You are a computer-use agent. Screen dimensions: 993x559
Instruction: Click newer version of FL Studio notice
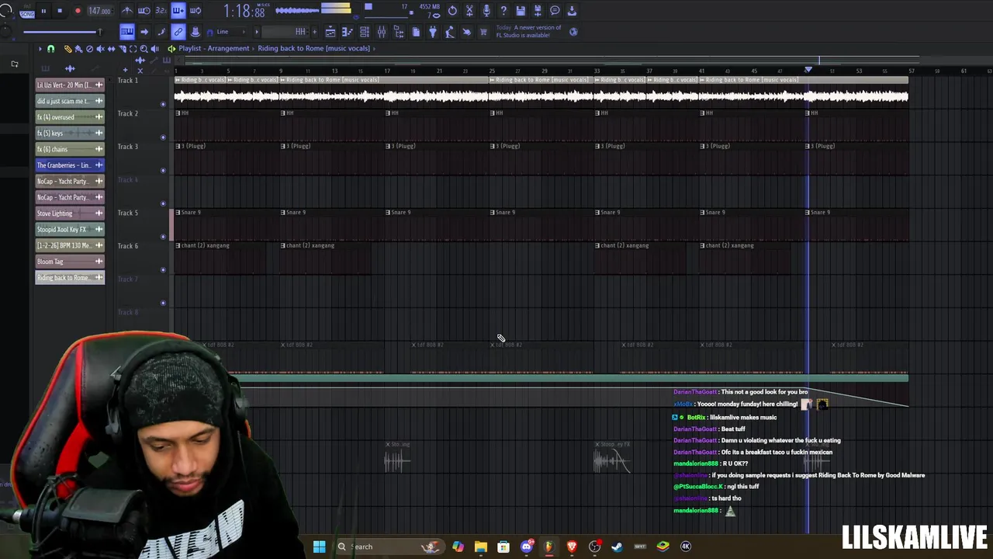point(528,32)
